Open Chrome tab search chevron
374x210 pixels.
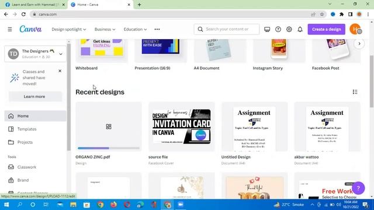(x=330, y=4)
